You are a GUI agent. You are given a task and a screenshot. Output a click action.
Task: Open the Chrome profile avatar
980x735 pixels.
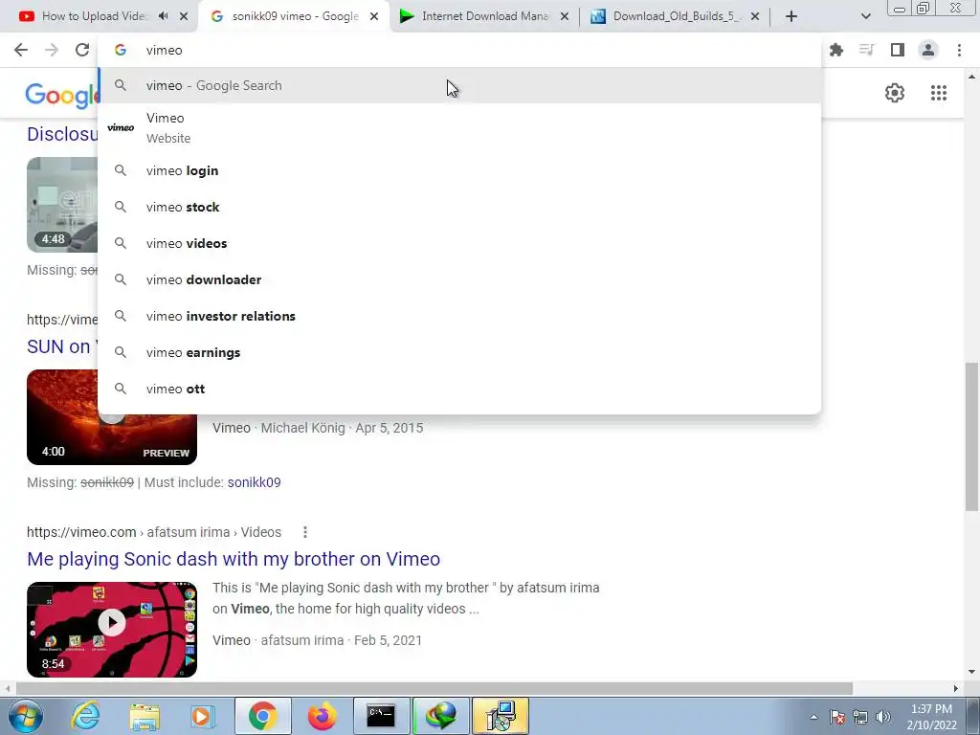928,50
